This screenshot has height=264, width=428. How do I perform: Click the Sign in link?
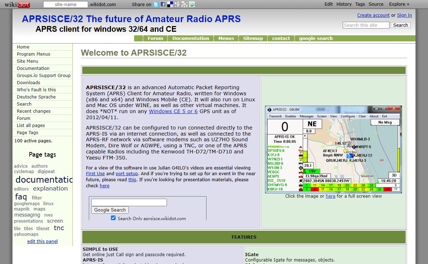404,15
